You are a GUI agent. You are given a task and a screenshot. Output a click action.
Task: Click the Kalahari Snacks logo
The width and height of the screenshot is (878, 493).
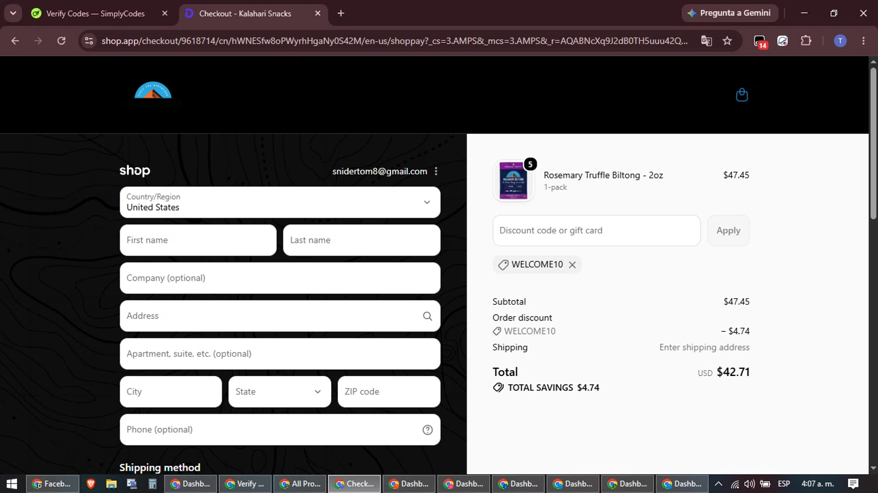pyautogui.click(x=153, y=94)
